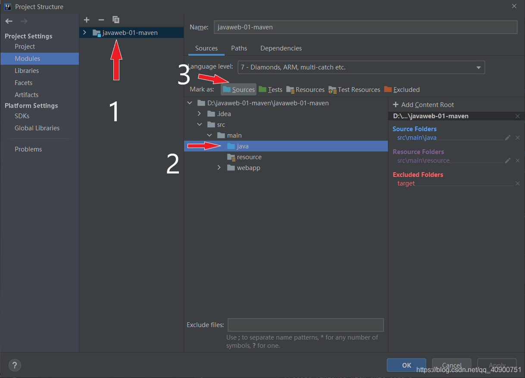The width and height of the screenshot is (525, 378).
Task: Open Global Libraries settings
Action: 37,128
